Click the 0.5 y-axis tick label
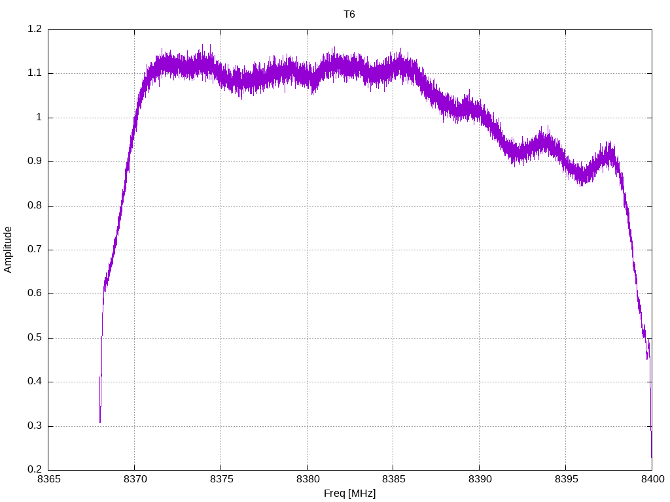Image resolution: width=670 pixels, height=502 pixels. [x=35, y=338]
